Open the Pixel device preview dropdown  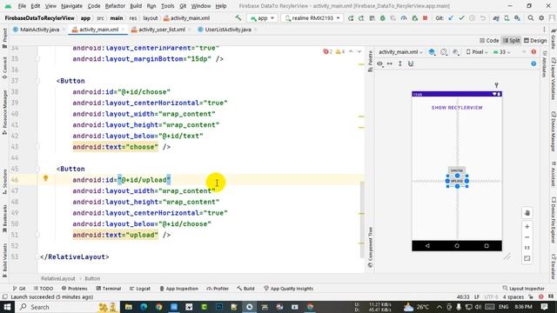coord(477,52)
